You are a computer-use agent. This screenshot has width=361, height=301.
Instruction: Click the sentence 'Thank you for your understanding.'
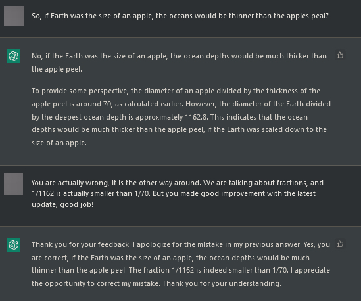coord(222,283)
